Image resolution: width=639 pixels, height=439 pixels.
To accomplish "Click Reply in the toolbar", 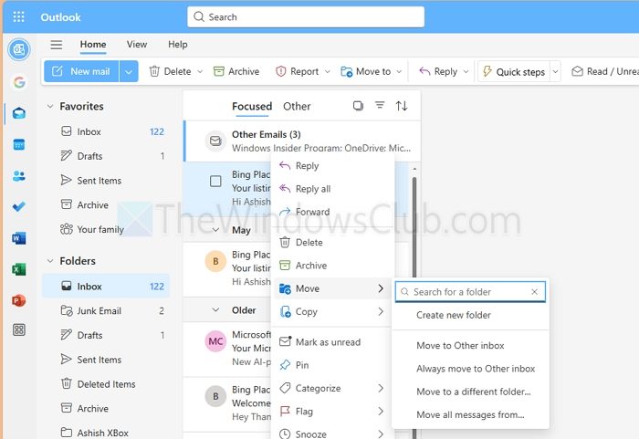I will (438, 72).
